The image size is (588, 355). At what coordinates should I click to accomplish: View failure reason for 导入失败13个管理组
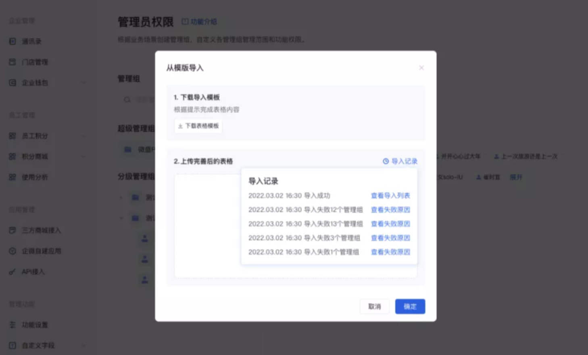click(x=390, y=224)
